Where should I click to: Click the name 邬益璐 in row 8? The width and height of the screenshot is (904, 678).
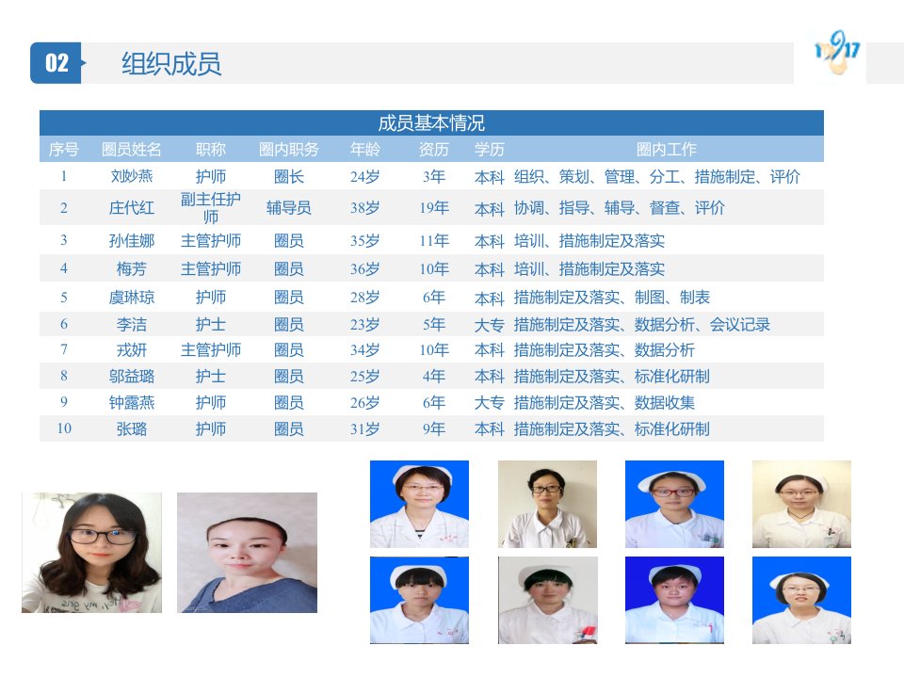[132, 377]
